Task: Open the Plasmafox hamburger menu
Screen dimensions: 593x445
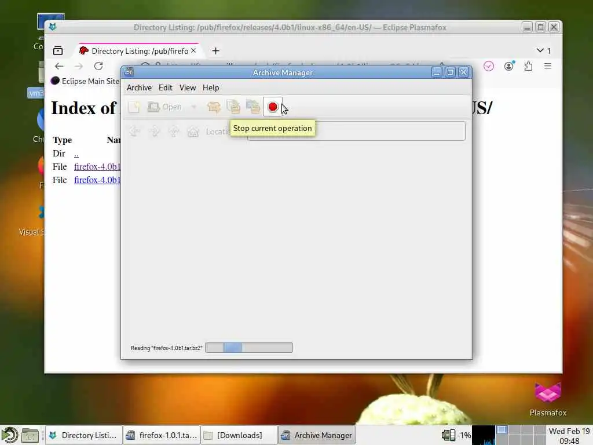Action: coord(548,66)
